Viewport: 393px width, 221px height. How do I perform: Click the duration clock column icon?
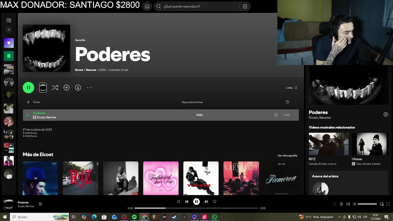[287, 102]
